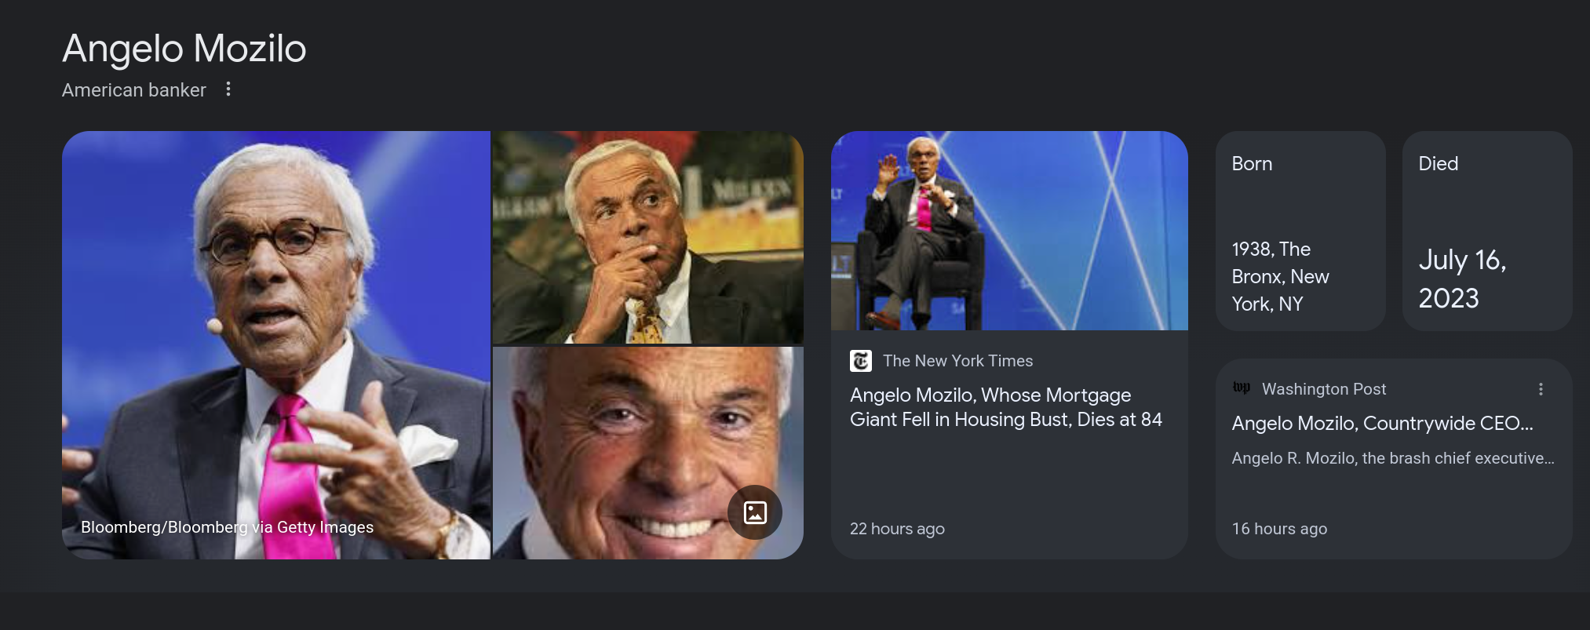Click the 1938, The Bronx birthplace text
1590x630 pixels.
(1280, 276)
